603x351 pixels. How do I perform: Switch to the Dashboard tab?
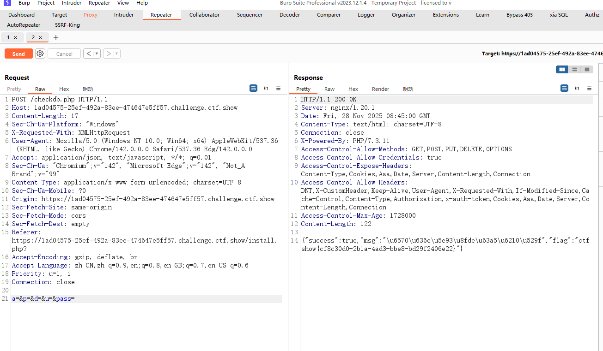(21, 15)
